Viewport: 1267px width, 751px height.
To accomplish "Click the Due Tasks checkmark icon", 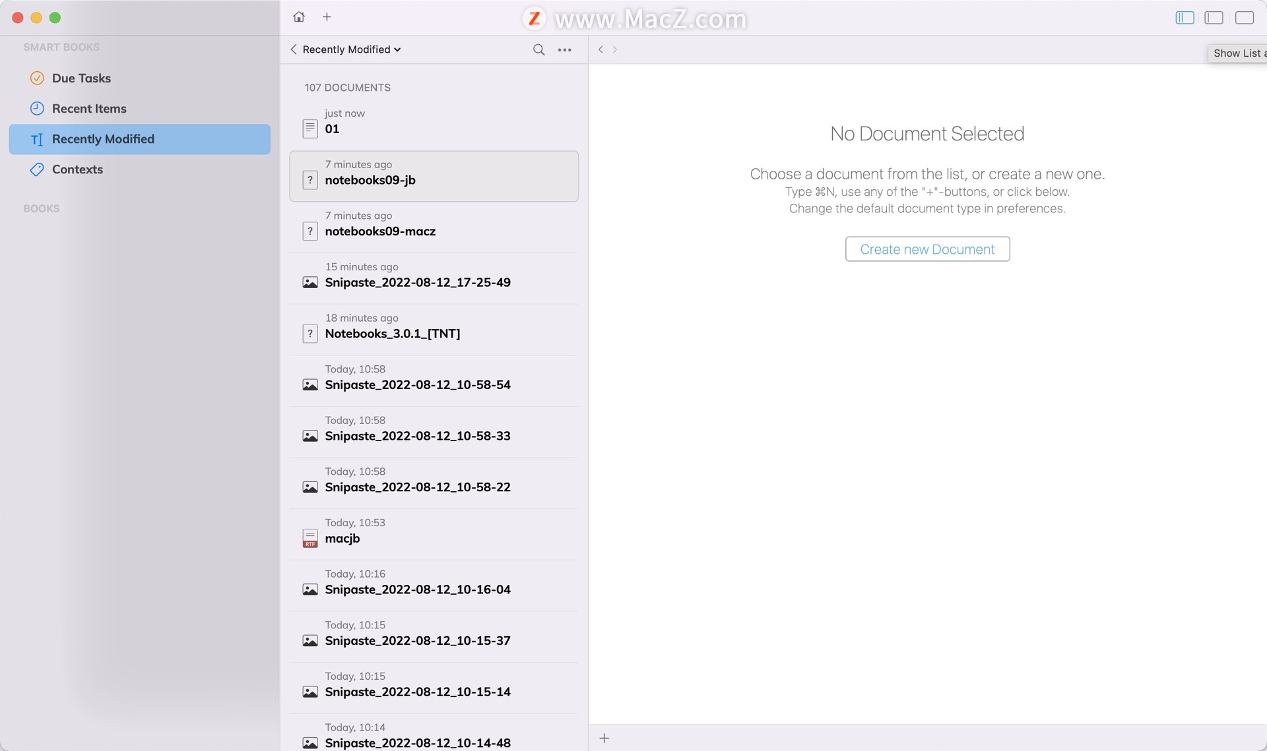I will coord(37,78).
